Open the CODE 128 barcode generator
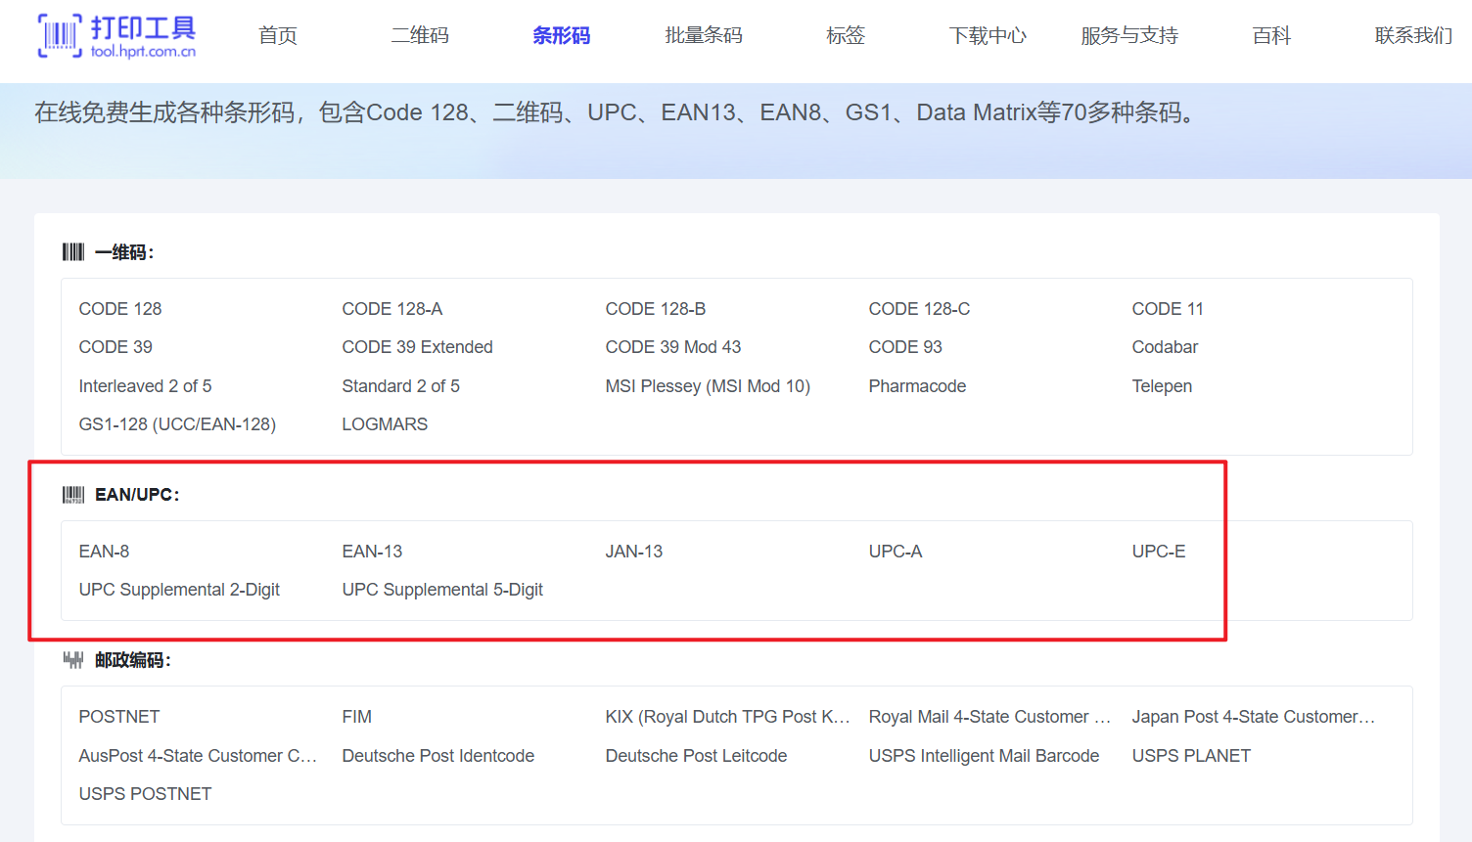Screen dimensions: 1472x842 point(120,309)
